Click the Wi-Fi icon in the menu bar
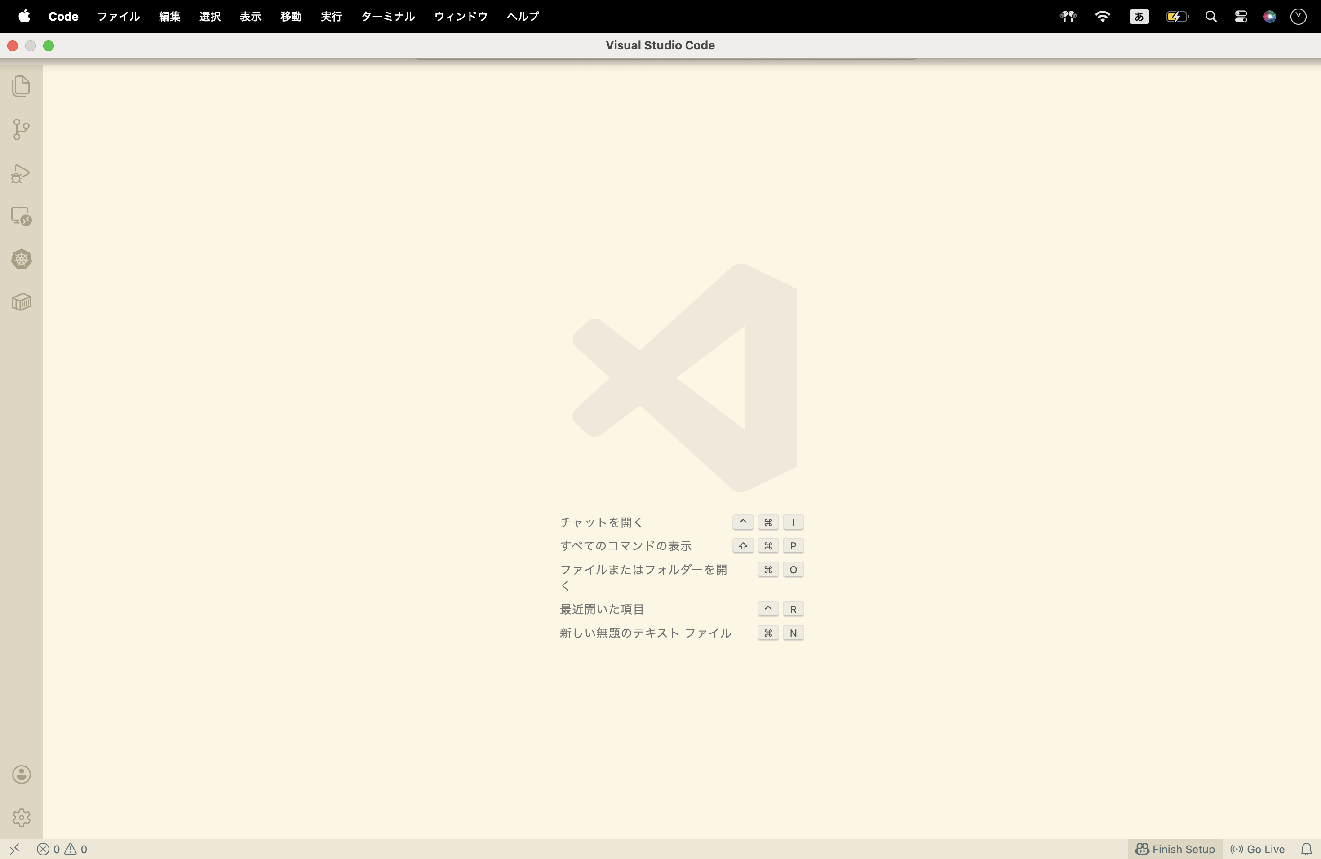This screenshot has width=1321, height=859. tap(1102, 16)
